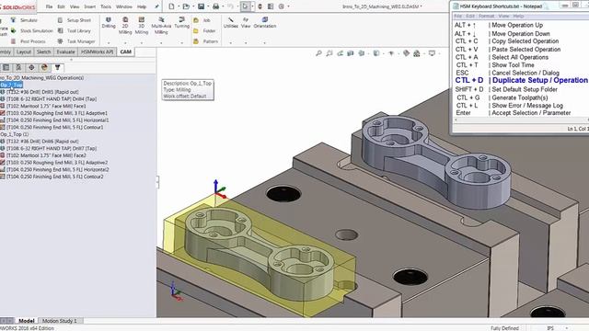Open the 2D Milling tool
The width and height of the screenshot is (589, 331).
[x=125, y=25]
